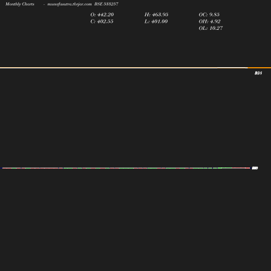Click the price label at the candlestick line's end
Image resolution: width=271 pixels, height=271 pixels.
(x=255, y=168)
